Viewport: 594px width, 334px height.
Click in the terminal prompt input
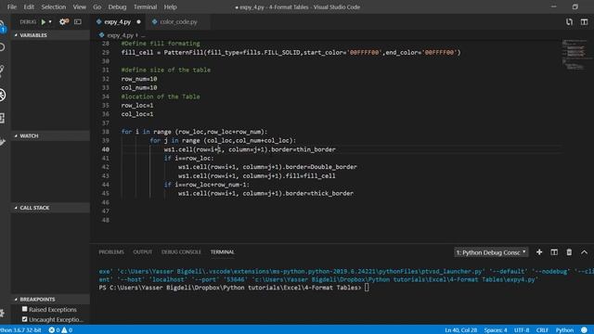click(x=367, y=288)
